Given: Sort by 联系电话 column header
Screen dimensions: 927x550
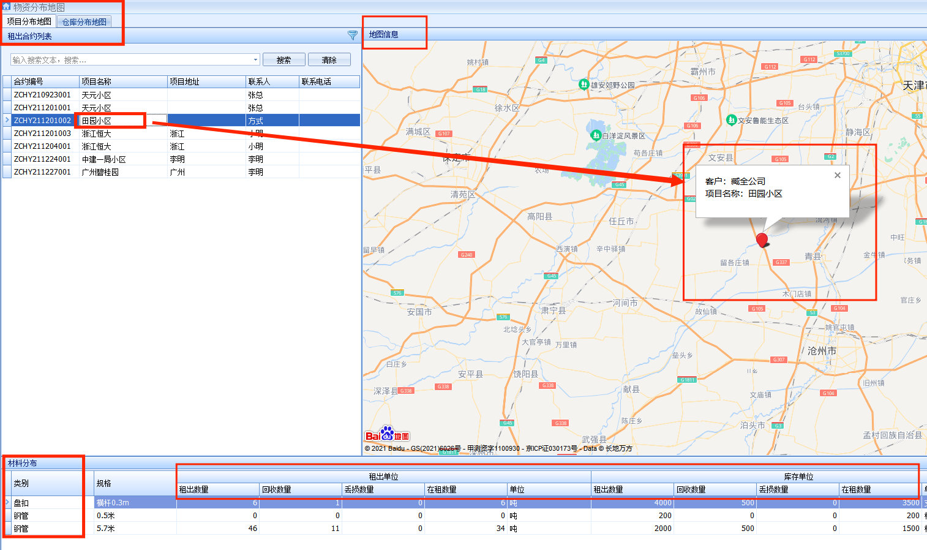Looking at the screenshot, I should tap(329, 81).
